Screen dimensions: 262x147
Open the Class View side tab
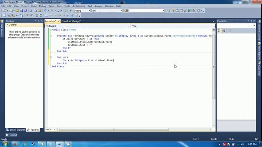(259, 69)
